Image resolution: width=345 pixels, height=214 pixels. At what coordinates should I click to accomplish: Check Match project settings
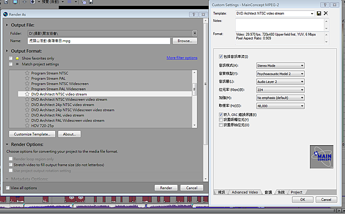[x=10, y=64]
